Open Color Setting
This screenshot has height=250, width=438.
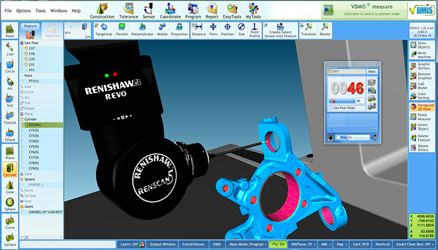pos(422,96)
